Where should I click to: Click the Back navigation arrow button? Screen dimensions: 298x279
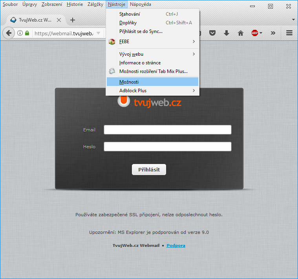(9, 33)
